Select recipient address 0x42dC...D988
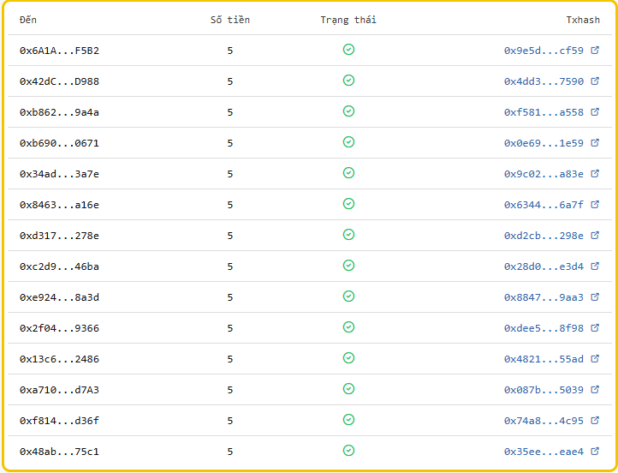The height and width of the screenshot is (473, 618). [59, 81]
